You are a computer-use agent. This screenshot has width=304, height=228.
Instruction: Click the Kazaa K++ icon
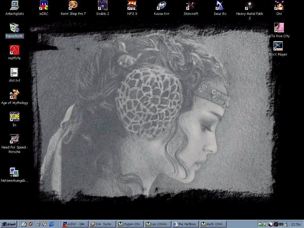click(x=161, y=8)
